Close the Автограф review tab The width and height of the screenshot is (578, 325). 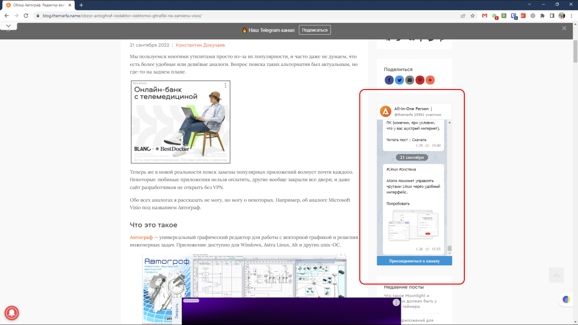pos(70,5)
